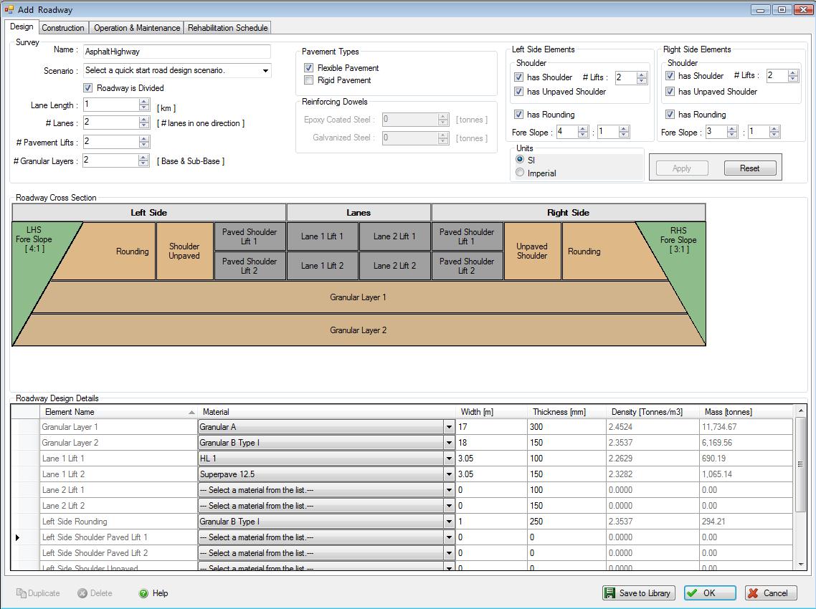The image size is (816, 609).
Task: Click the Save to Library disk icon
Action: [610, 593]
